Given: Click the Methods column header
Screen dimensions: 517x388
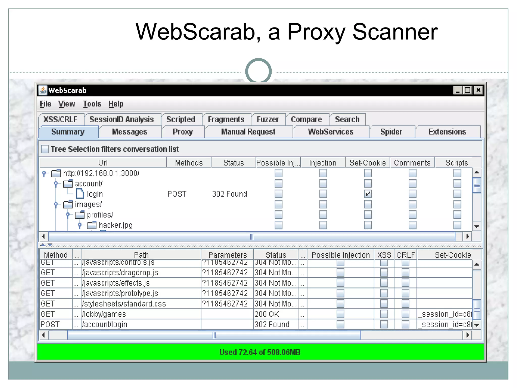Looking at the screenshot, I should [189, 163].
